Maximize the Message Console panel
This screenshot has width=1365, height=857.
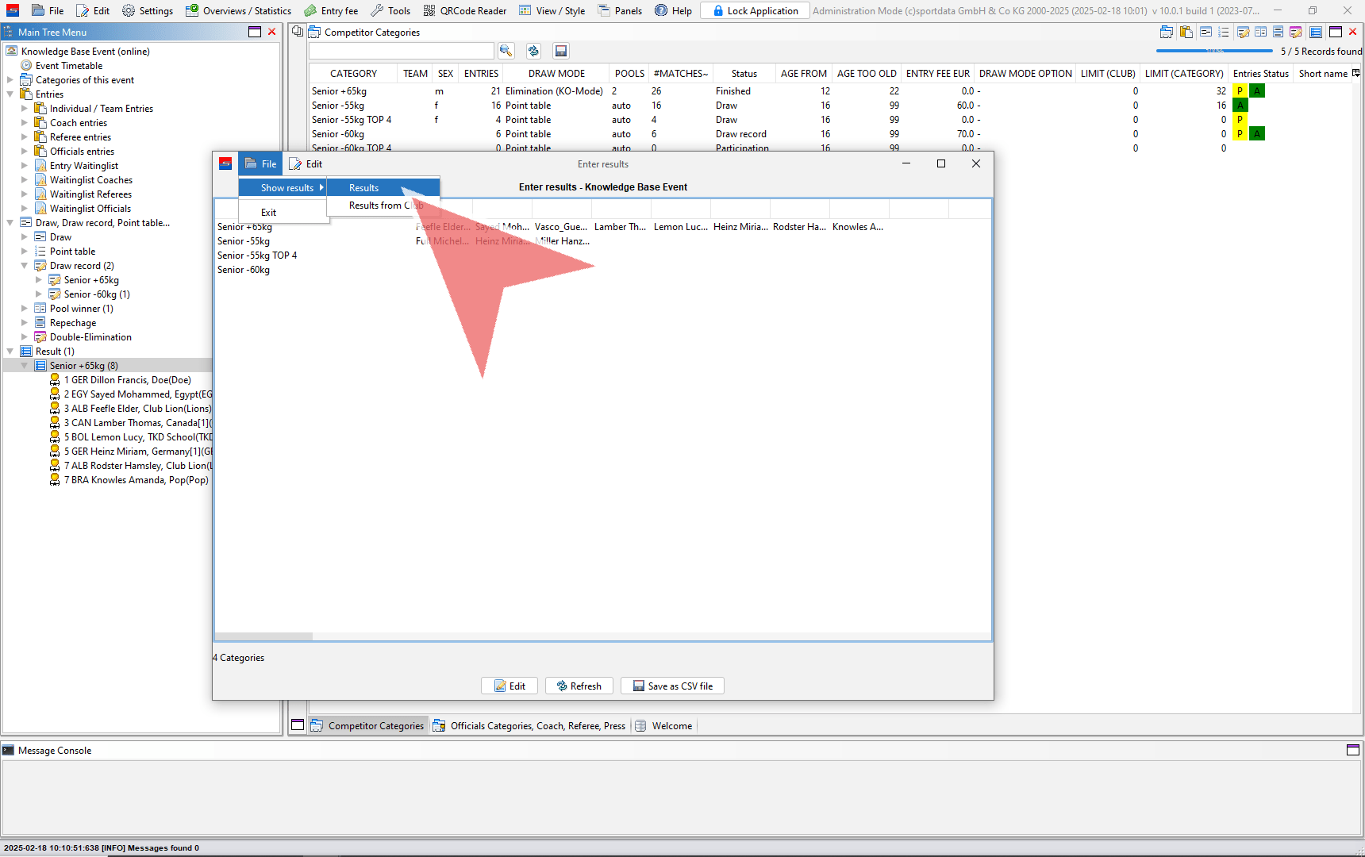(x=1353, y=750)
